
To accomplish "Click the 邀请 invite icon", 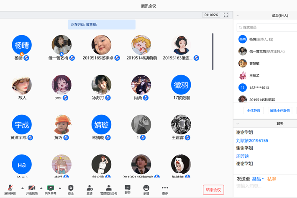I will 90,188.
